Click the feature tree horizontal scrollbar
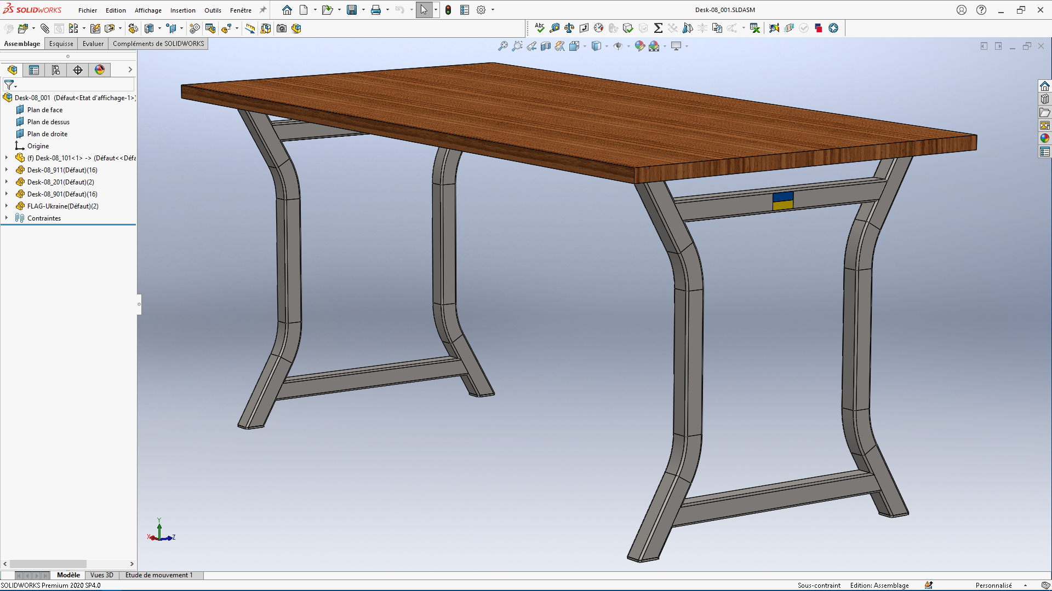This screenshot has width=1052, height=591. point(48,564)
